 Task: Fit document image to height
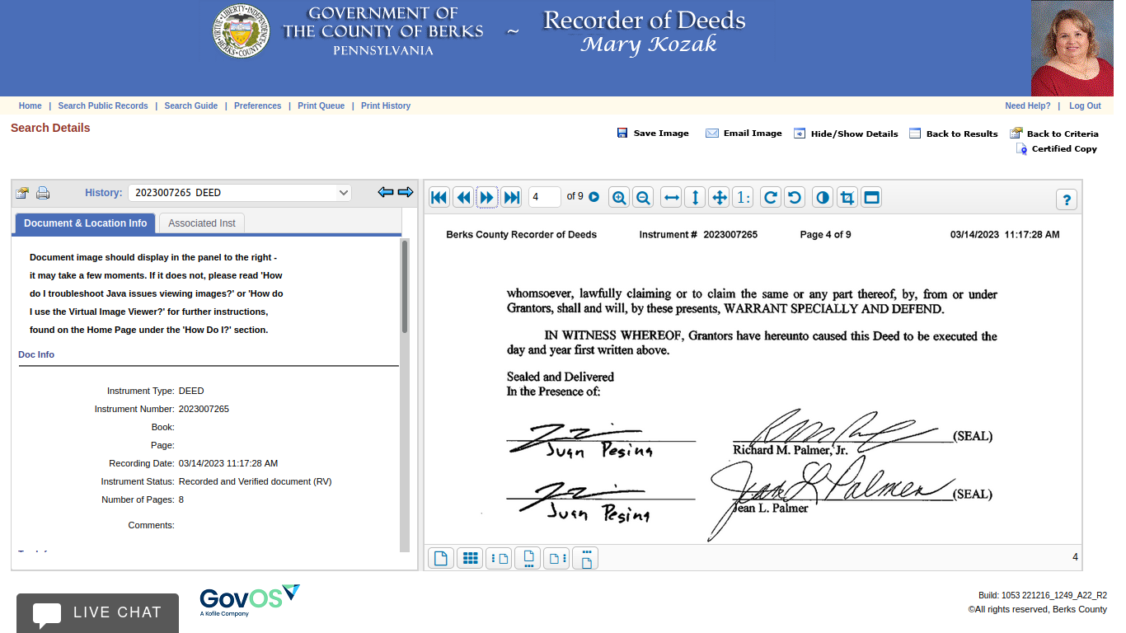[x=696, y=197]
